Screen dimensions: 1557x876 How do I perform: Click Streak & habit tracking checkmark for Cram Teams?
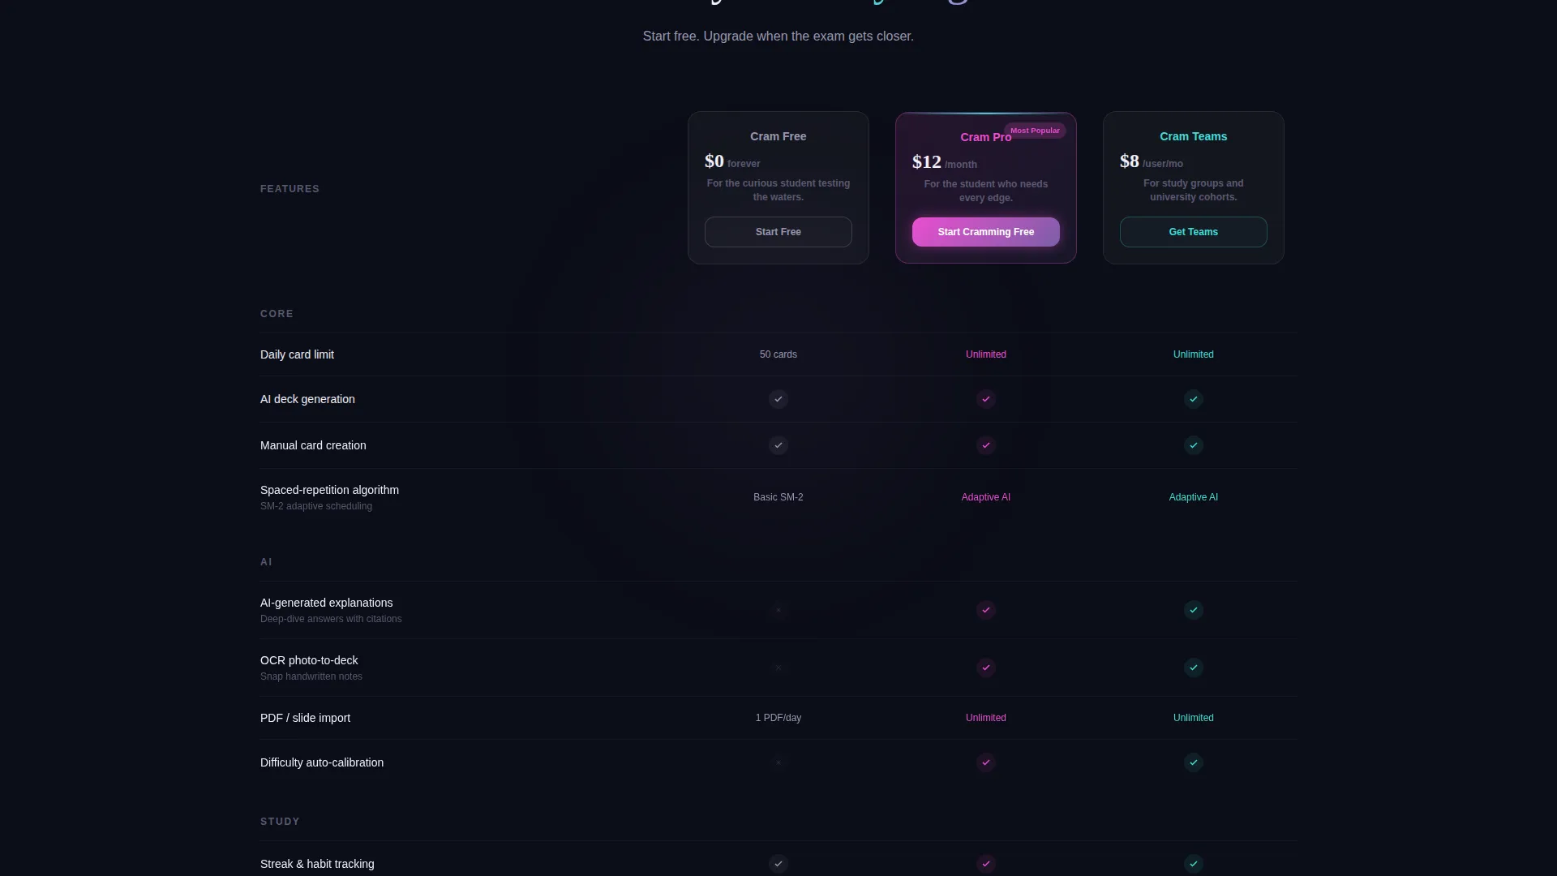click(x=1193, y=864)
